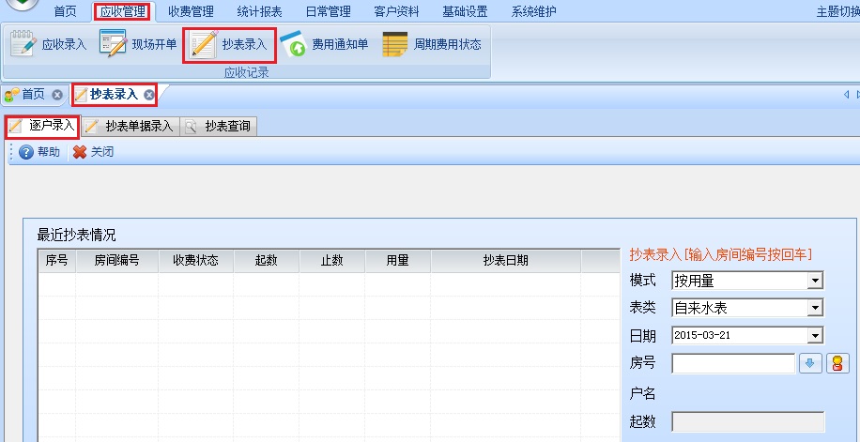
Task: Select the 逐户录入 sub-tab
Action: click(x=42, y=126)
